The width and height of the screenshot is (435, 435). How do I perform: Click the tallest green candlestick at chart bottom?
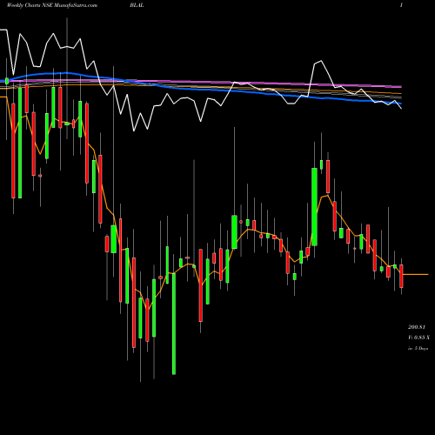[x=174, y=324]
